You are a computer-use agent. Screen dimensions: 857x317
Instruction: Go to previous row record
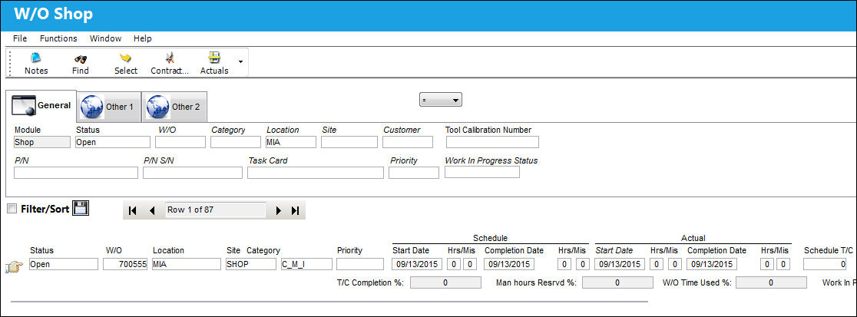click(x=153, y=210)
